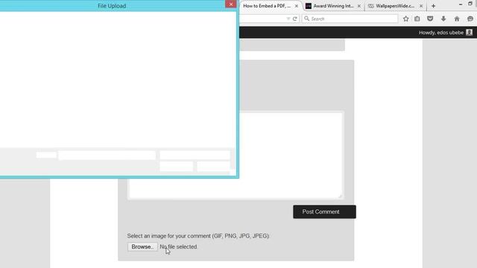Close the WallpapersWide.c... tab

click(421, 6)
